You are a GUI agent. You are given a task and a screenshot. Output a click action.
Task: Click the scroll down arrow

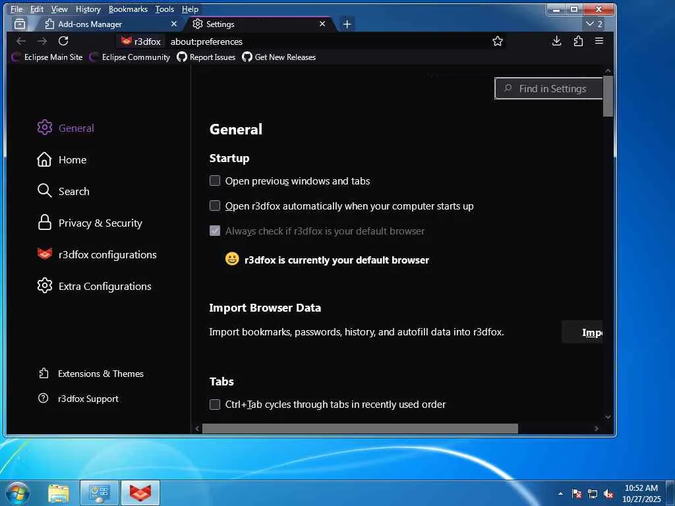608,416
